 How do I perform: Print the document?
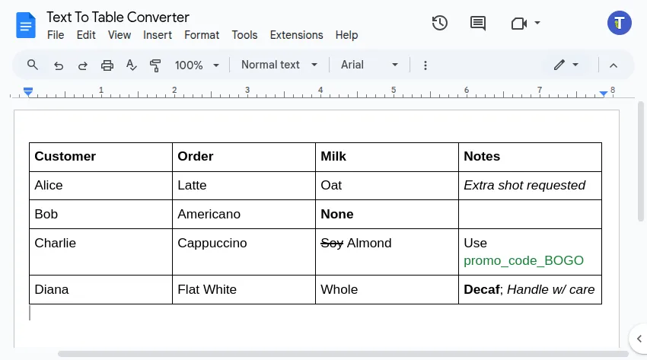point(107,65)
